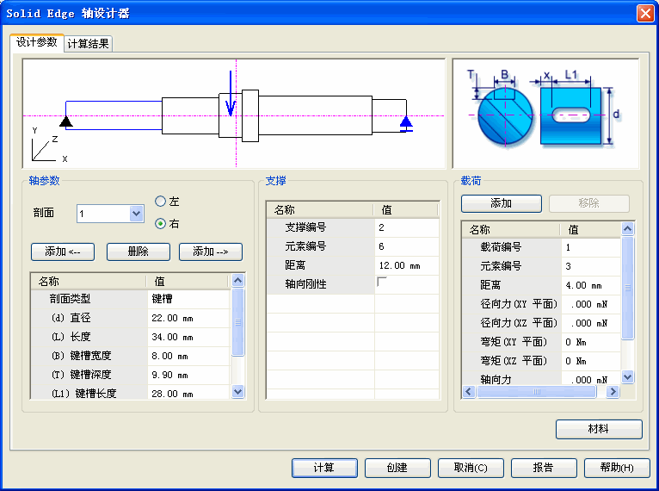The height and width of the screenshot is (491, 659).
Task: Click the left black support triangle on shaft
Action: click(x=65, y=121)
